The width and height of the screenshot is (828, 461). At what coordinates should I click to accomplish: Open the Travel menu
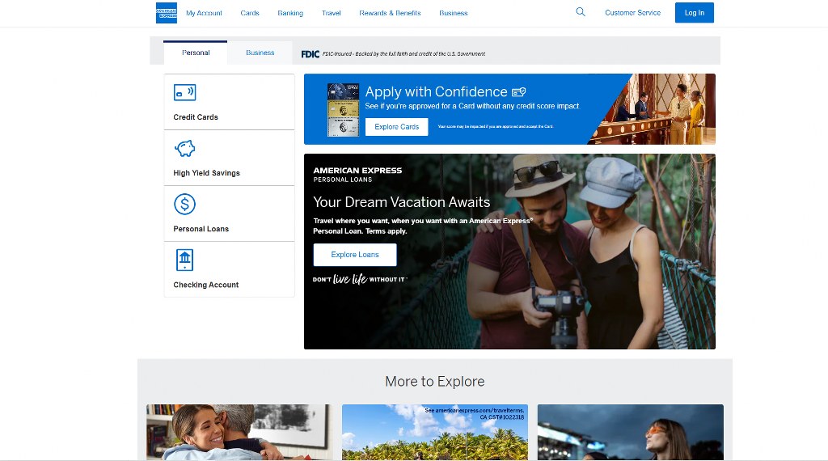point(331,13)
